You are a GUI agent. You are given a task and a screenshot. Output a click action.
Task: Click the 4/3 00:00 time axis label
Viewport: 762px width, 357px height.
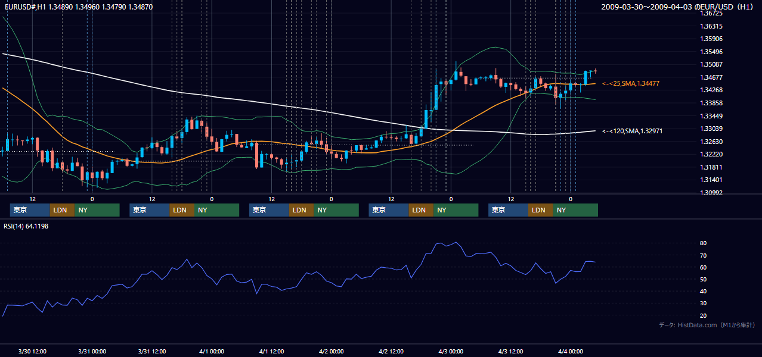point(451,351)
